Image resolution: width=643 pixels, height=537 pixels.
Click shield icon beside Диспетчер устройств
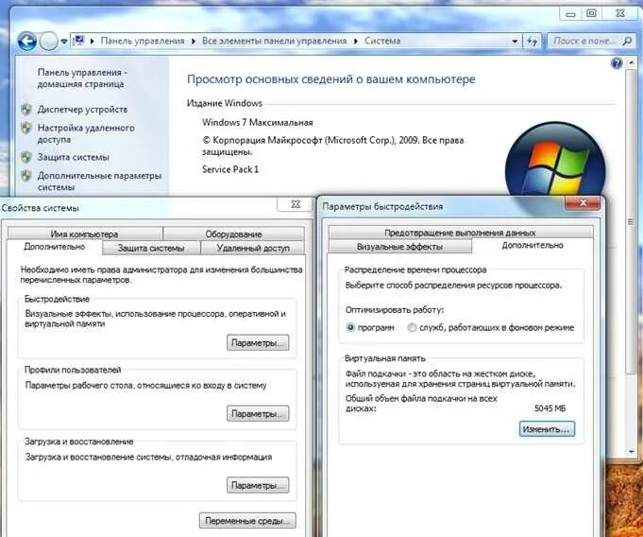click(x=26, y=110)
